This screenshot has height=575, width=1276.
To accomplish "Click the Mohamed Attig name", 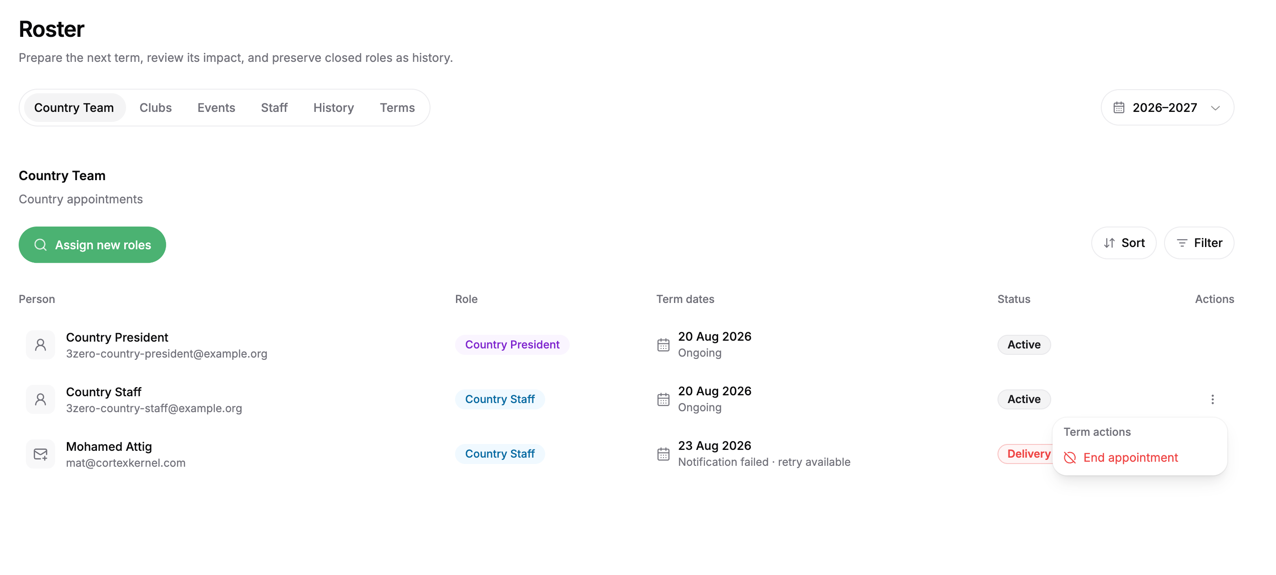I will pyautogui.click(x=109, y=446).
